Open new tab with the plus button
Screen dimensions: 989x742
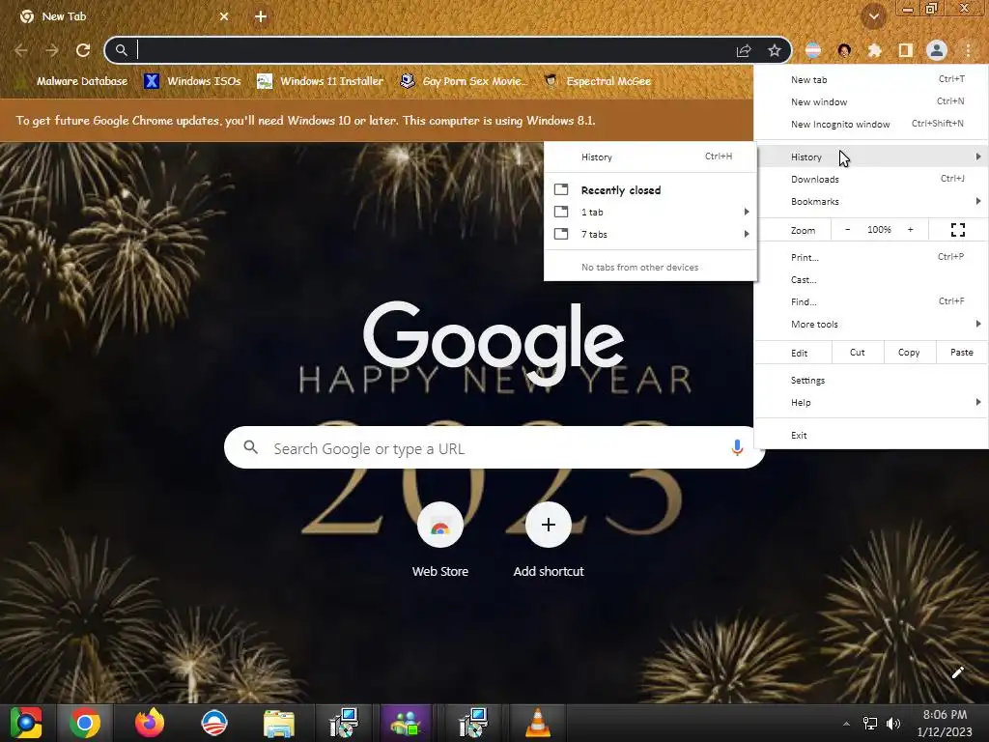[x=261, y=16]
